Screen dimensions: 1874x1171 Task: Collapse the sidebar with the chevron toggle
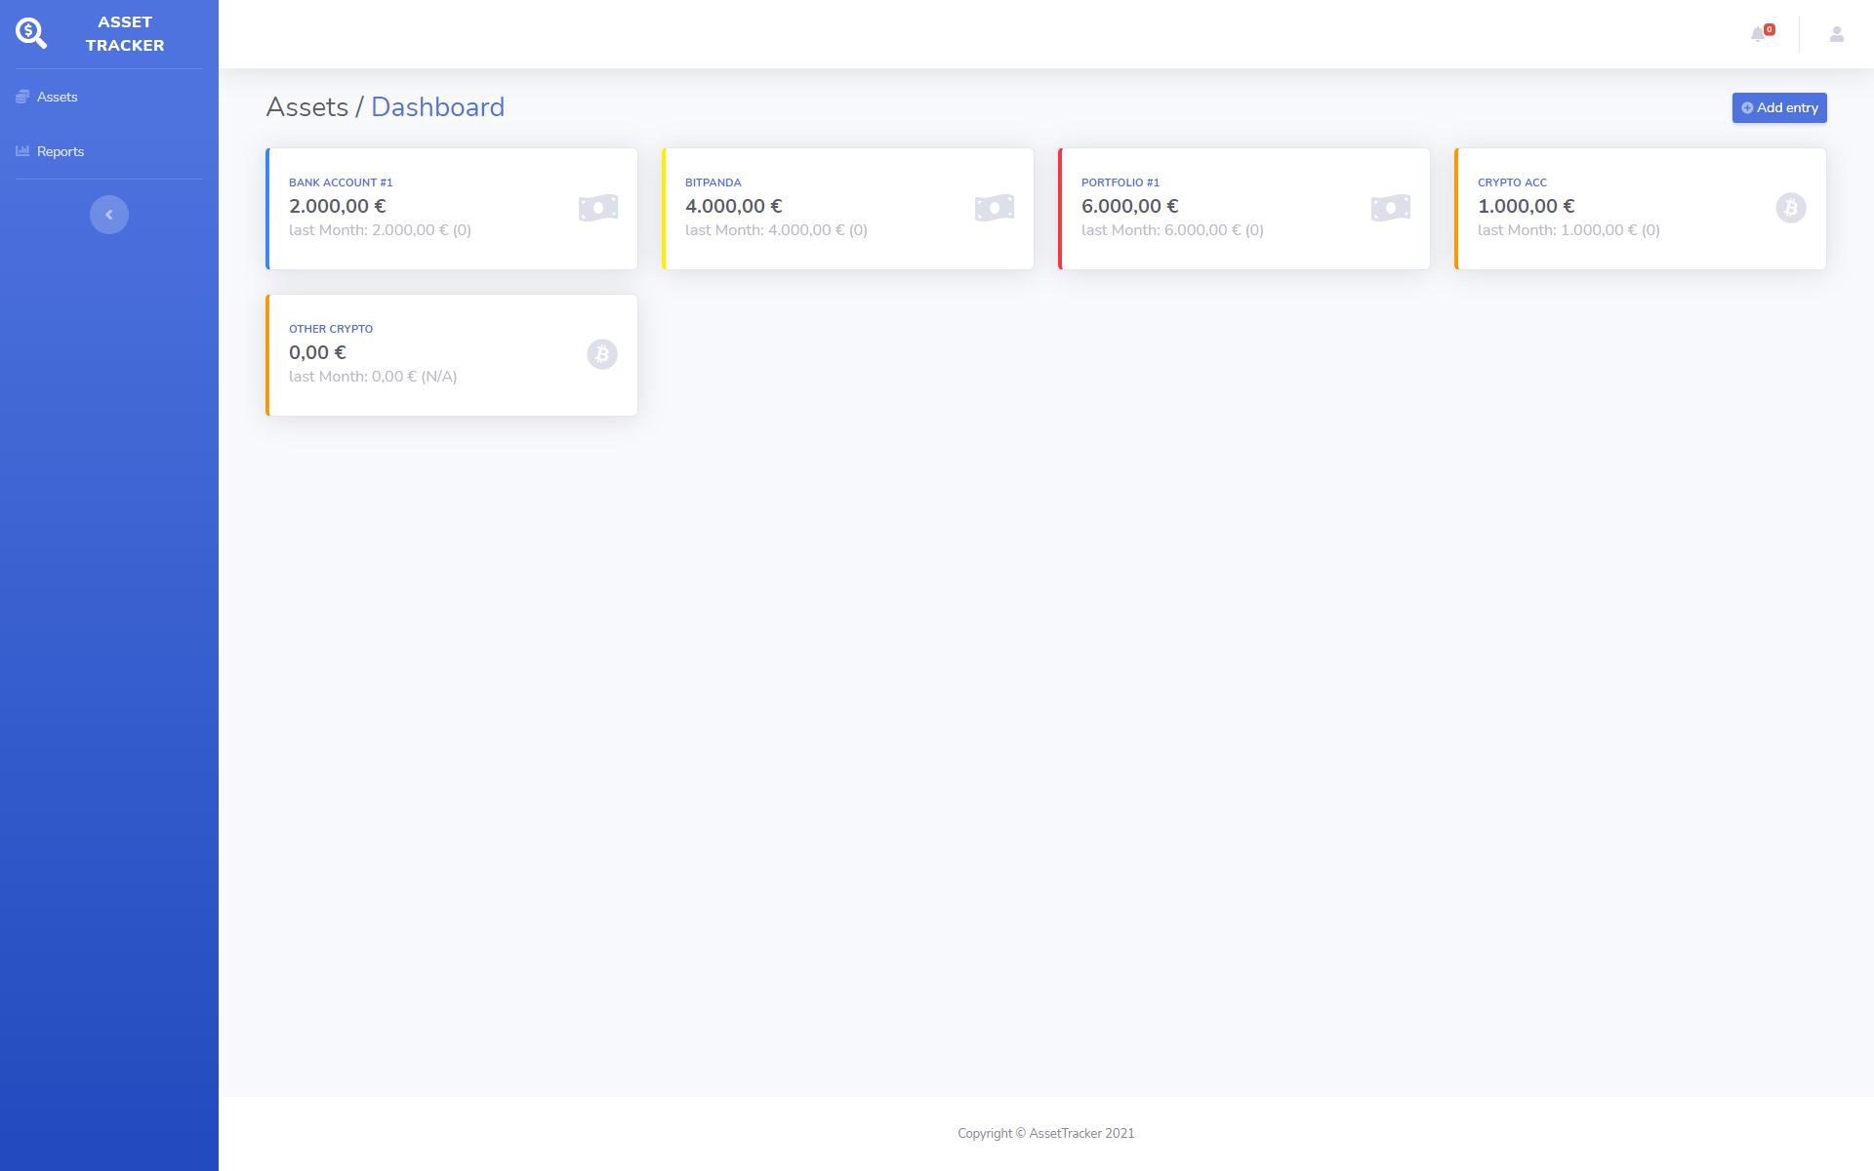tap(109, 215)
